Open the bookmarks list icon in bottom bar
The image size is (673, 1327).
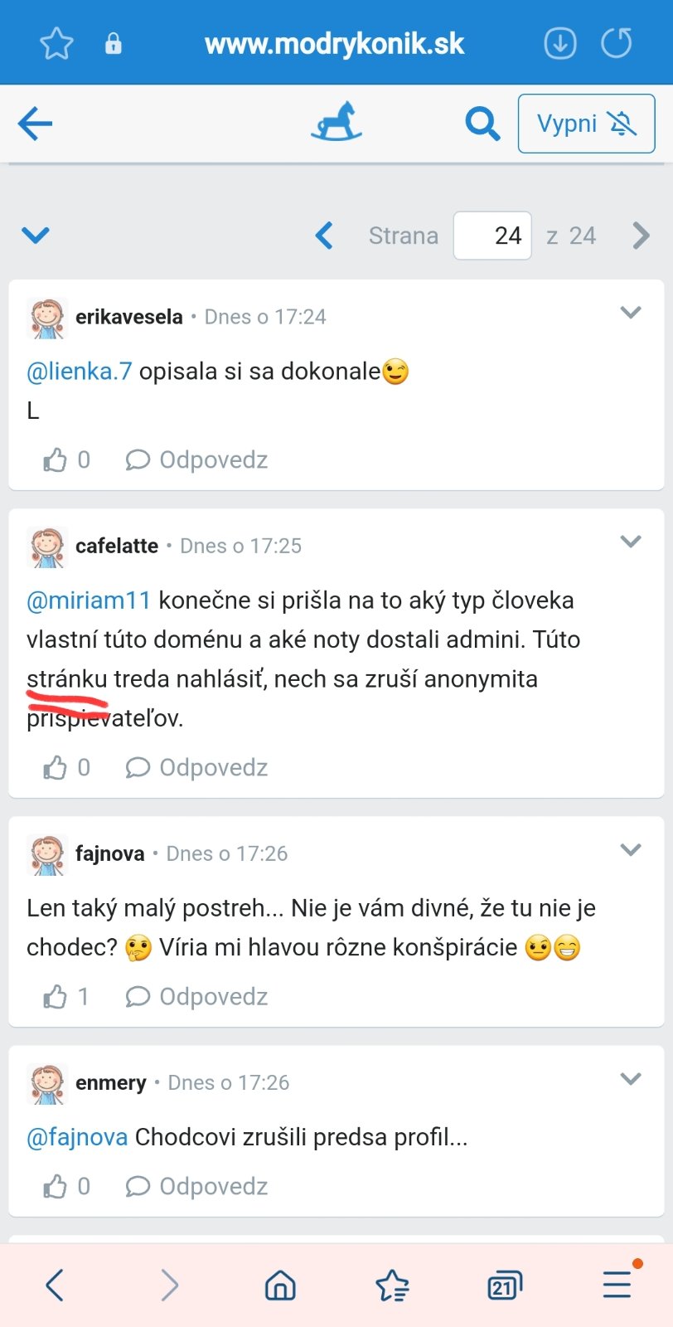coord(392,1286)
